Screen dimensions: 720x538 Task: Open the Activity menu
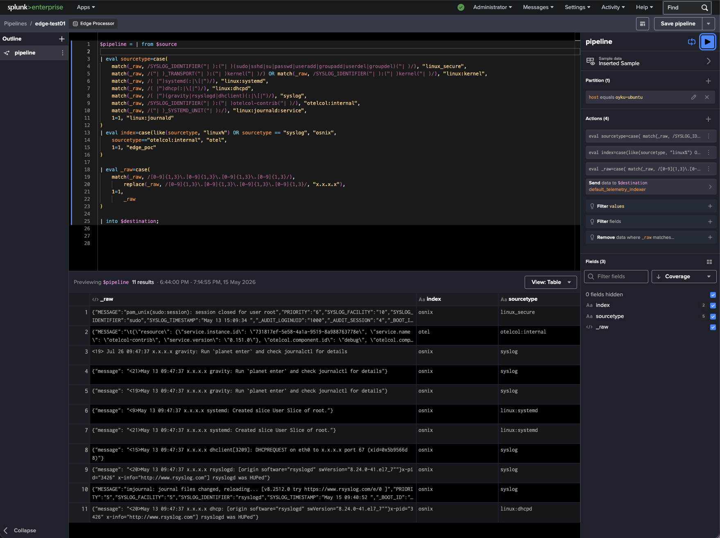(x=613, y=7)
